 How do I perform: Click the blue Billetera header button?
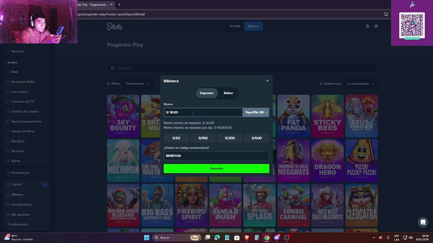point(253,26)
